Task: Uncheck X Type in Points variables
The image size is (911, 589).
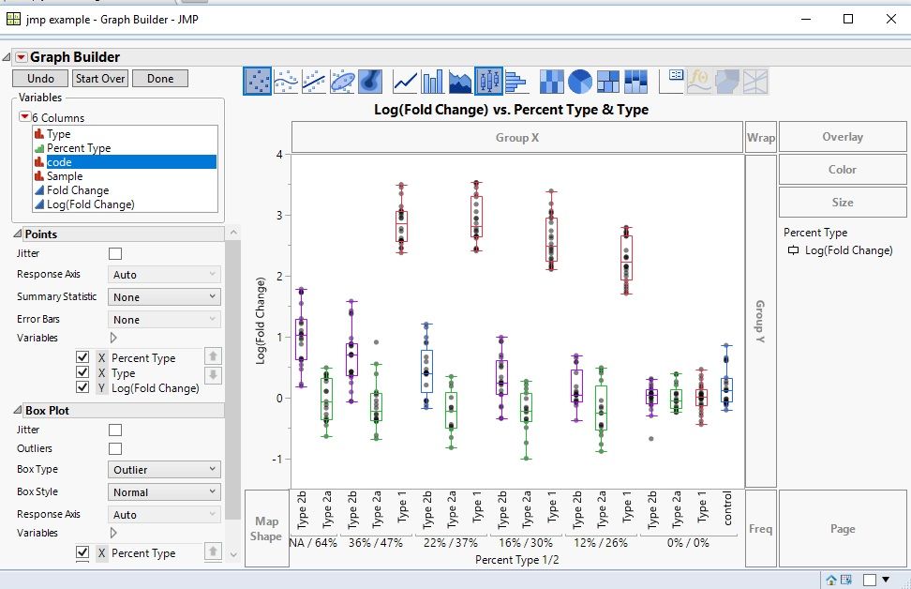Action: [82, 372]
